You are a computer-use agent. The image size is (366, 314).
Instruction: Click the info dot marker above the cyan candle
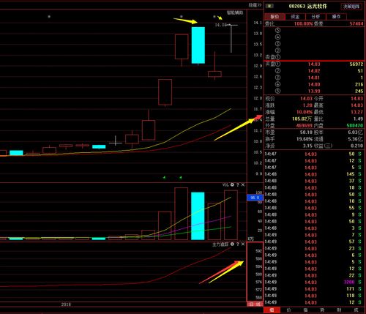tap(182, 17)
